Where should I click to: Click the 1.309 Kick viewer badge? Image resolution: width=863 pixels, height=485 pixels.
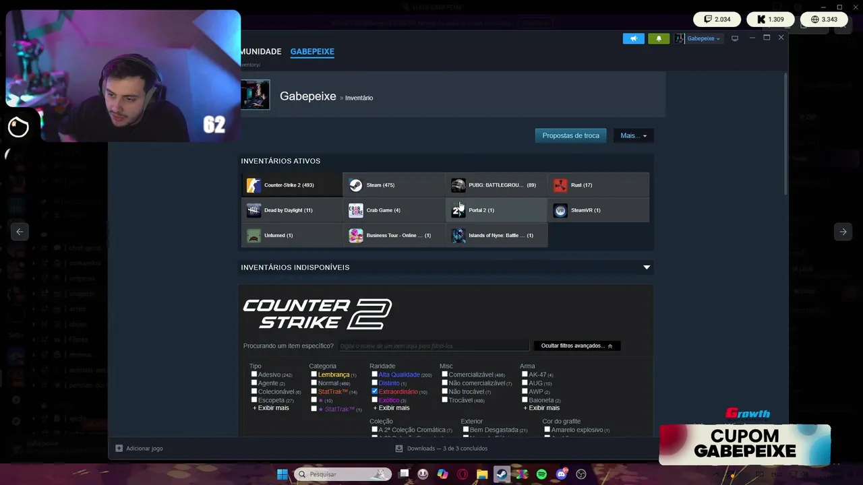770,20
